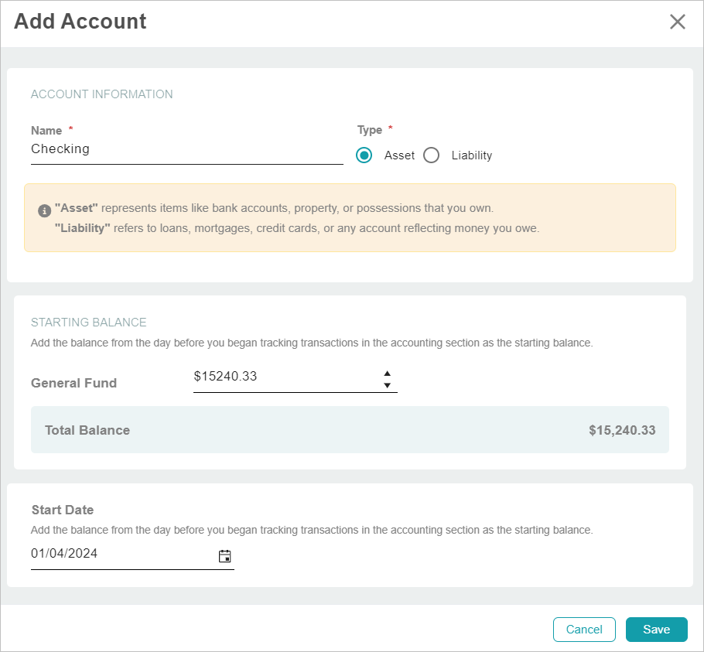
Task: Click the Total Balance row
Action: (x=350, y=430)
